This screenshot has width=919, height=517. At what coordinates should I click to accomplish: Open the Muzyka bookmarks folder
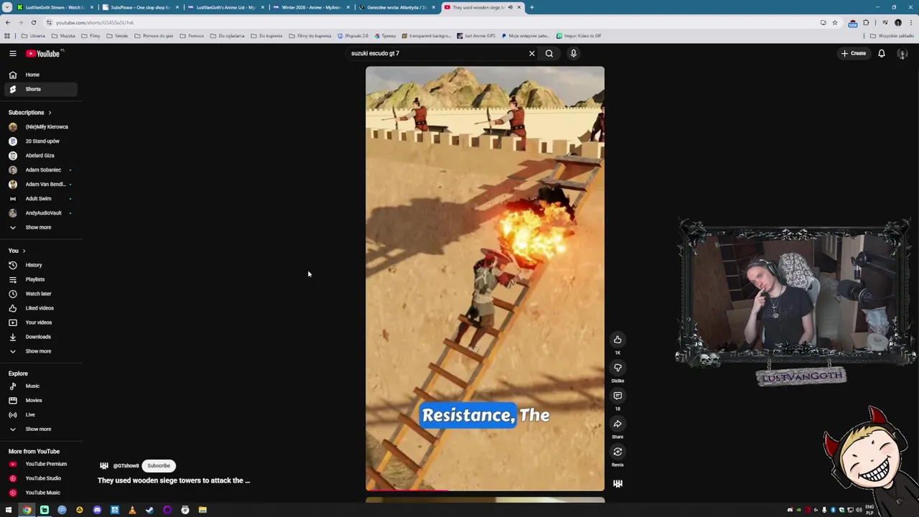64,36
